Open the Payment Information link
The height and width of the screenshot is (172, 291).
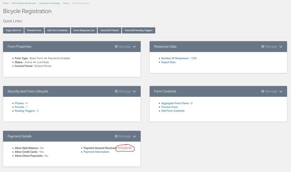point(96,152)
